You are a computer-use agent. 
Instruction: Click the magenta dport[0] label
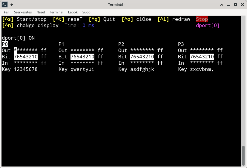click(208, 25)
